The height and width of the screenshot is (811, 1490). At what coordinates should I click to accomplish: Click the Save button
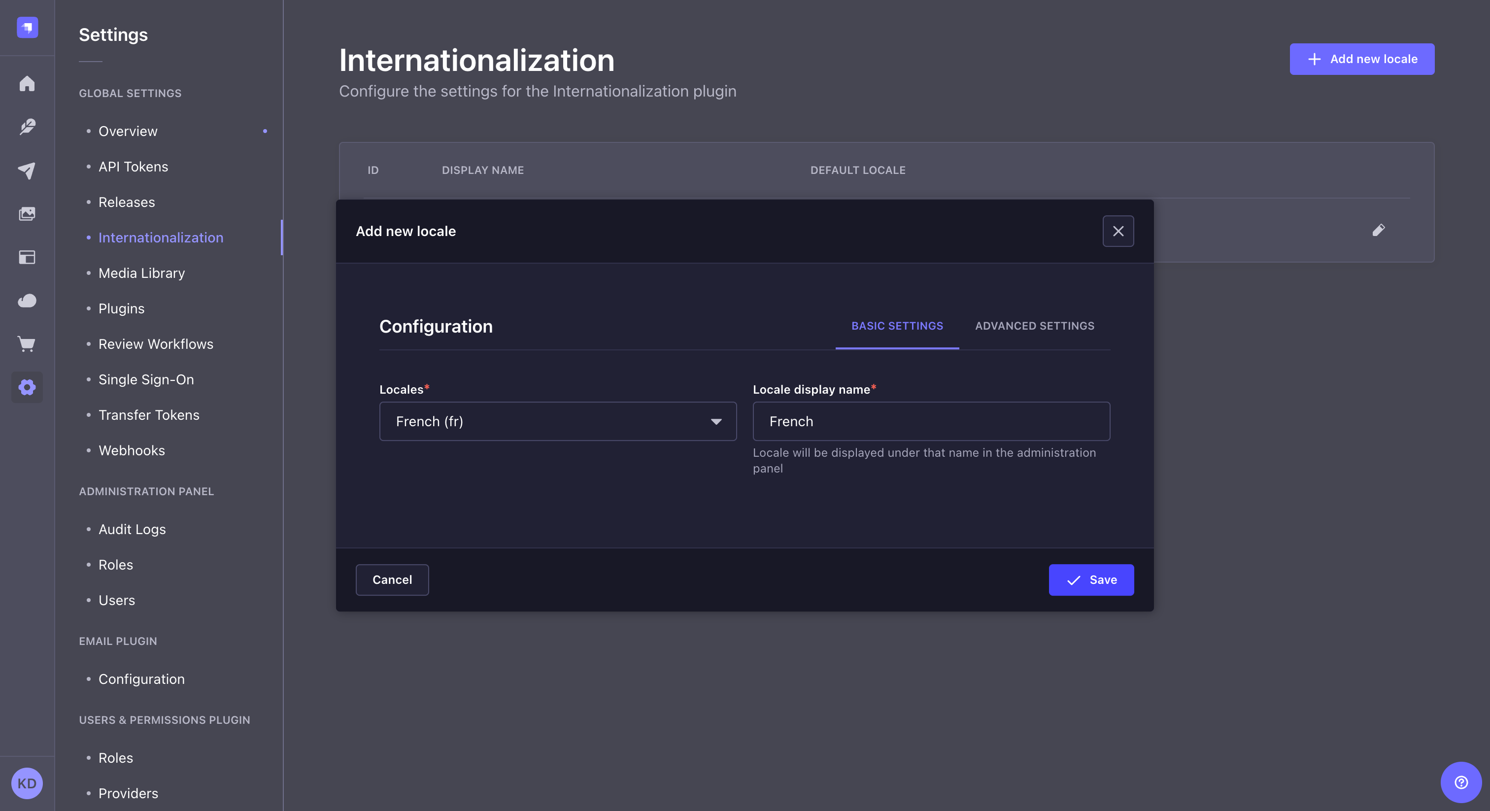point(1091,579)
